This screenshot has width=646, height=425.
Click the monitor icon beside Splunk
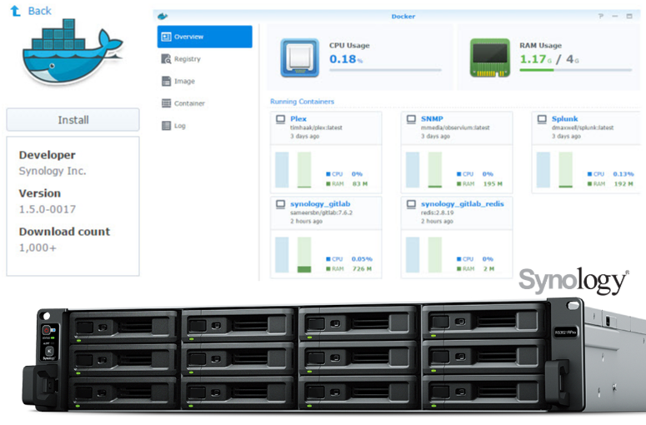542,119
